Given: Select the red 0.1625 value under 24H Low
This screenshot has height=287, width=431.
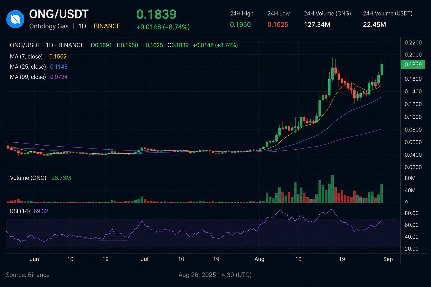Looking at the screenshot, I should tap(278, 25).
